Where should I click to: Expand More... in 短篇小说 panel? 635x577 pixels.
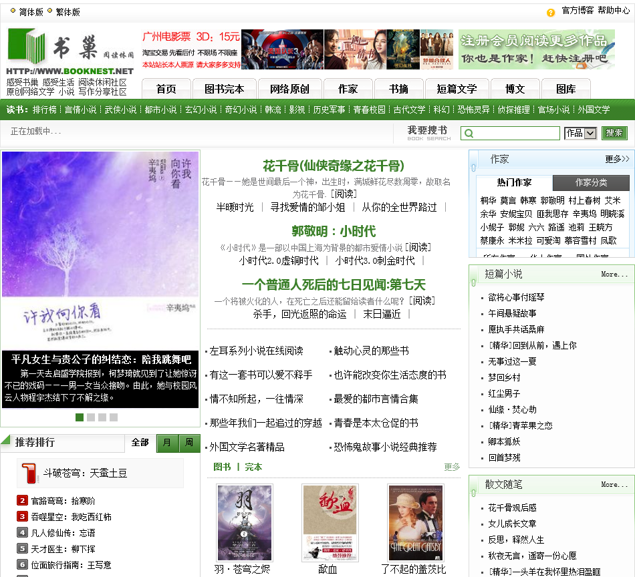point(614,274)
